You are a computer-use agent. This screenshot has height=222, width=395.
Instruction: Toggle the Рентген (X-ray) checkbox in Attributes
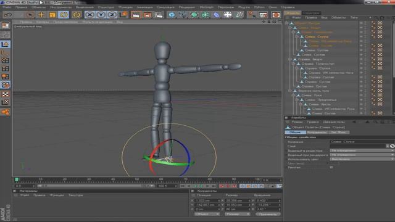click(x=331, y=167)
